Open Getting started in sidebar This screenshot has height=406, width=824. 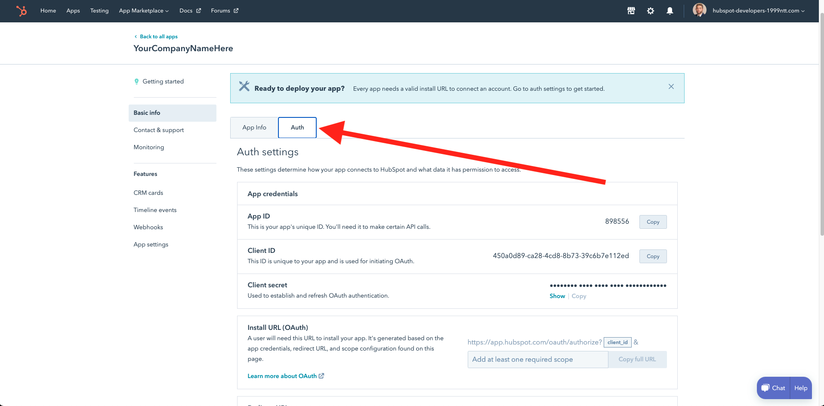pos(163,81)
